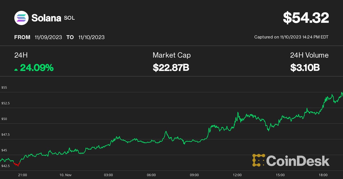
Task: Click the Market Cap label
Action: [x=171, y=55]
